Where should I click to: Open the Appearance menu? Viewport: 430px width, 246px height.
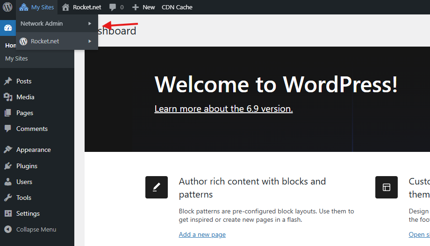34,150
